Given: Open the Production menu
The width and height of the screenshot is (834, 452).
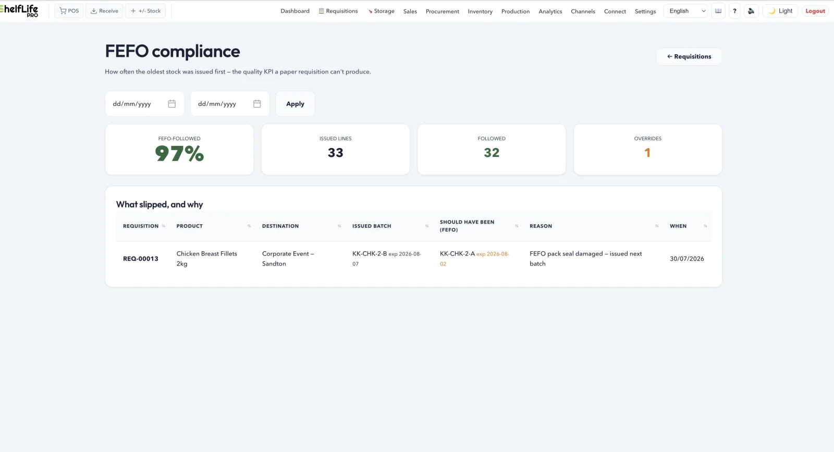Looking at the screenshot, I should 516,11.
